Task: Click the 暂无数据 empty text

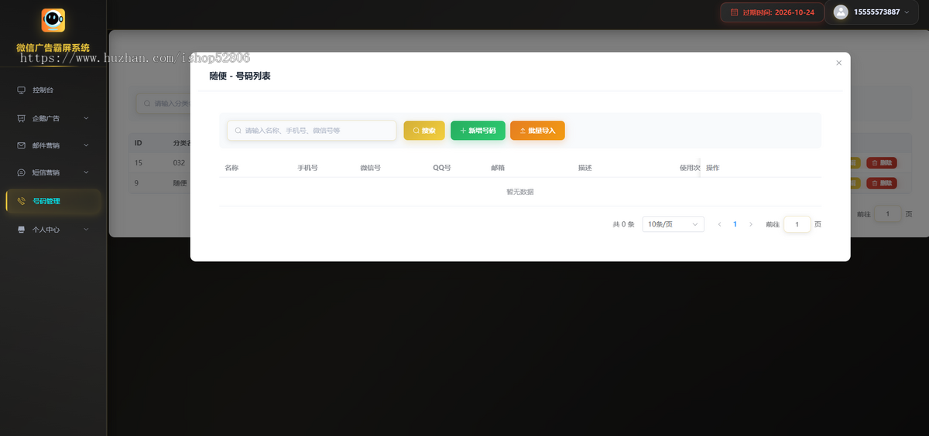Action: coord(520,192)
